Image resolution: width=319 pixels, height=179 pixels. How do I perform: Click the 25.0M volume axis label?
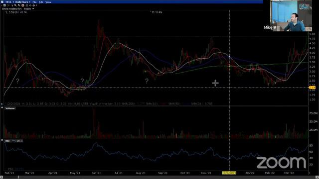pos(314,130)
